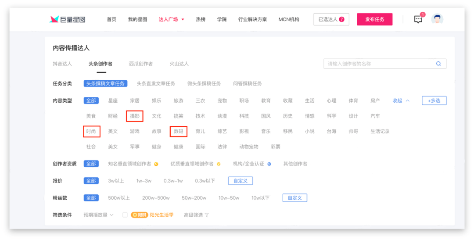Click the 高级筛选 funnel icon
The width and height of the screenshot is (474, 240).
[x=207, y=215]
